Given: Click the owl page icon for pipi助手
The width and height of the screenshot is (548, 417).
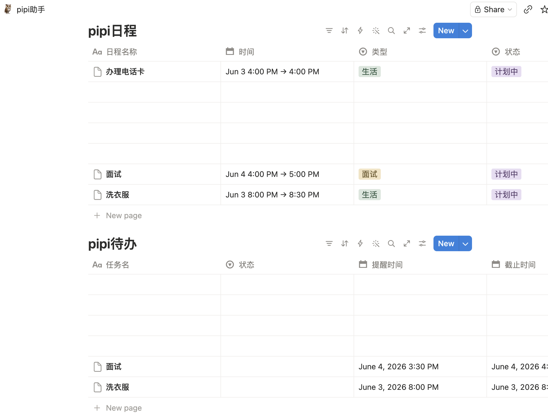Looking at the screenshot, I should pos(8,9).
